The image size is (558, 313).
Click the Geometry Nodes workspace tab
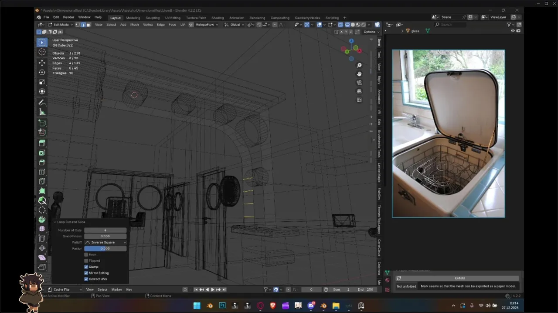[307, 18]
